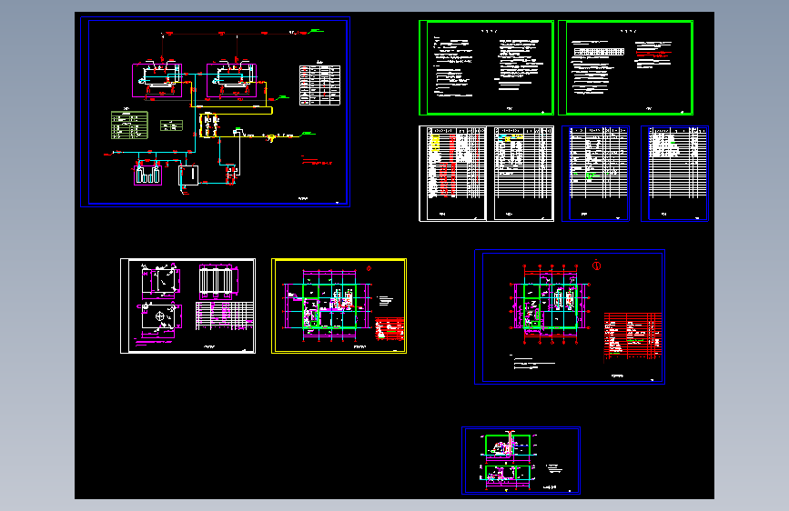This screenshot has height=511, width=789.
Task: Click the red table in the yellow-bordered floor plan sheet
Action: coord(389,329)
